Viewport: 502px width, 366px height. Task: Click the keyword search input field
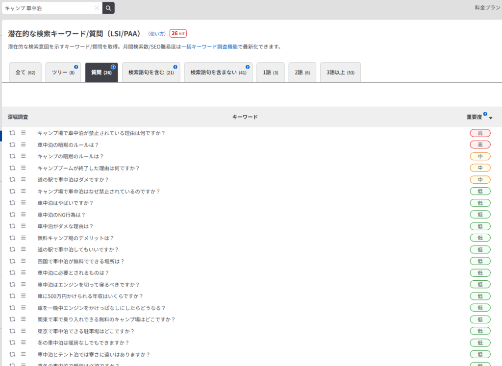coord(48,8)
